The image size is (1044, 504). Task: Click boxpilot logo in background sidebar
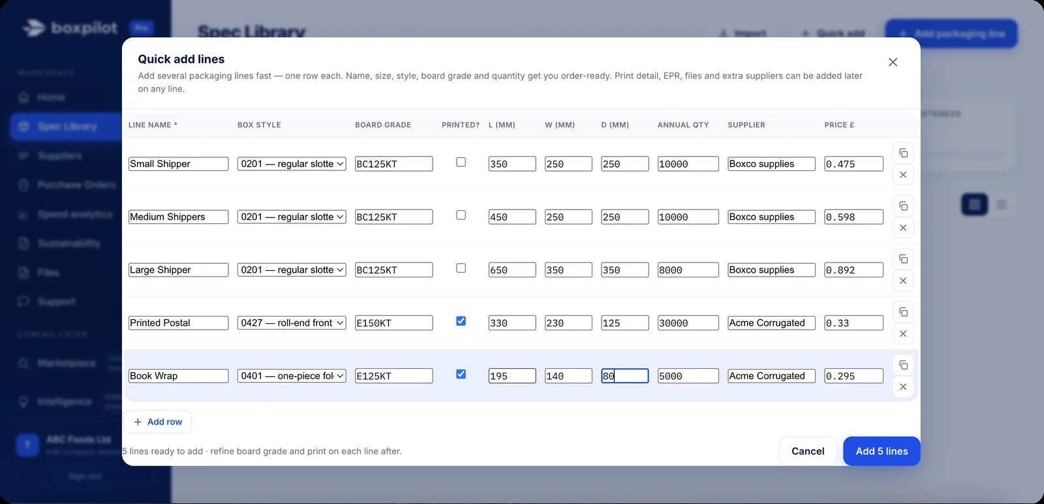point(70,28)
